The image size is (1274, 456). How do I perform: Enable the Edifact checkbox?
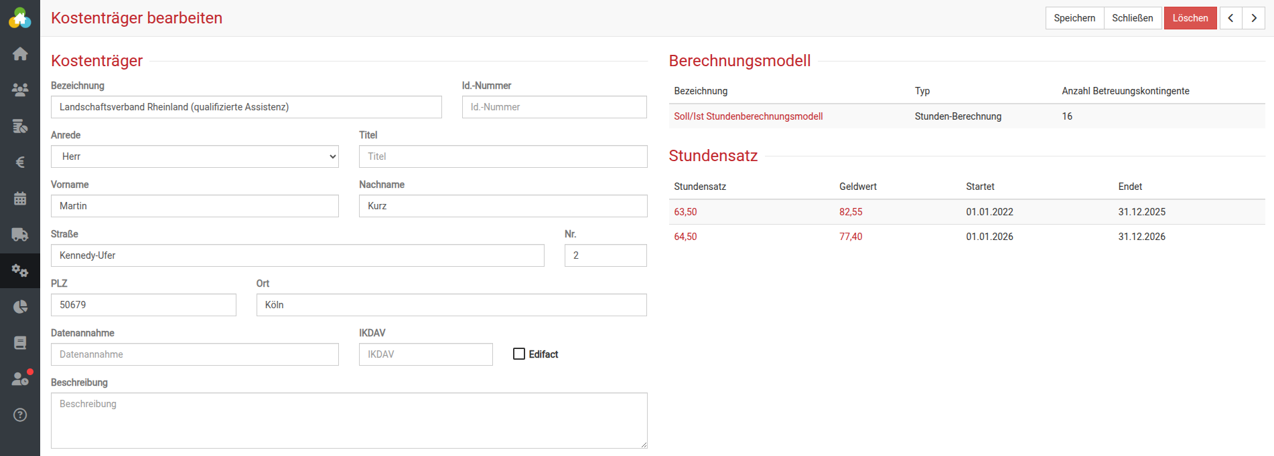click(x=519, y=354)
